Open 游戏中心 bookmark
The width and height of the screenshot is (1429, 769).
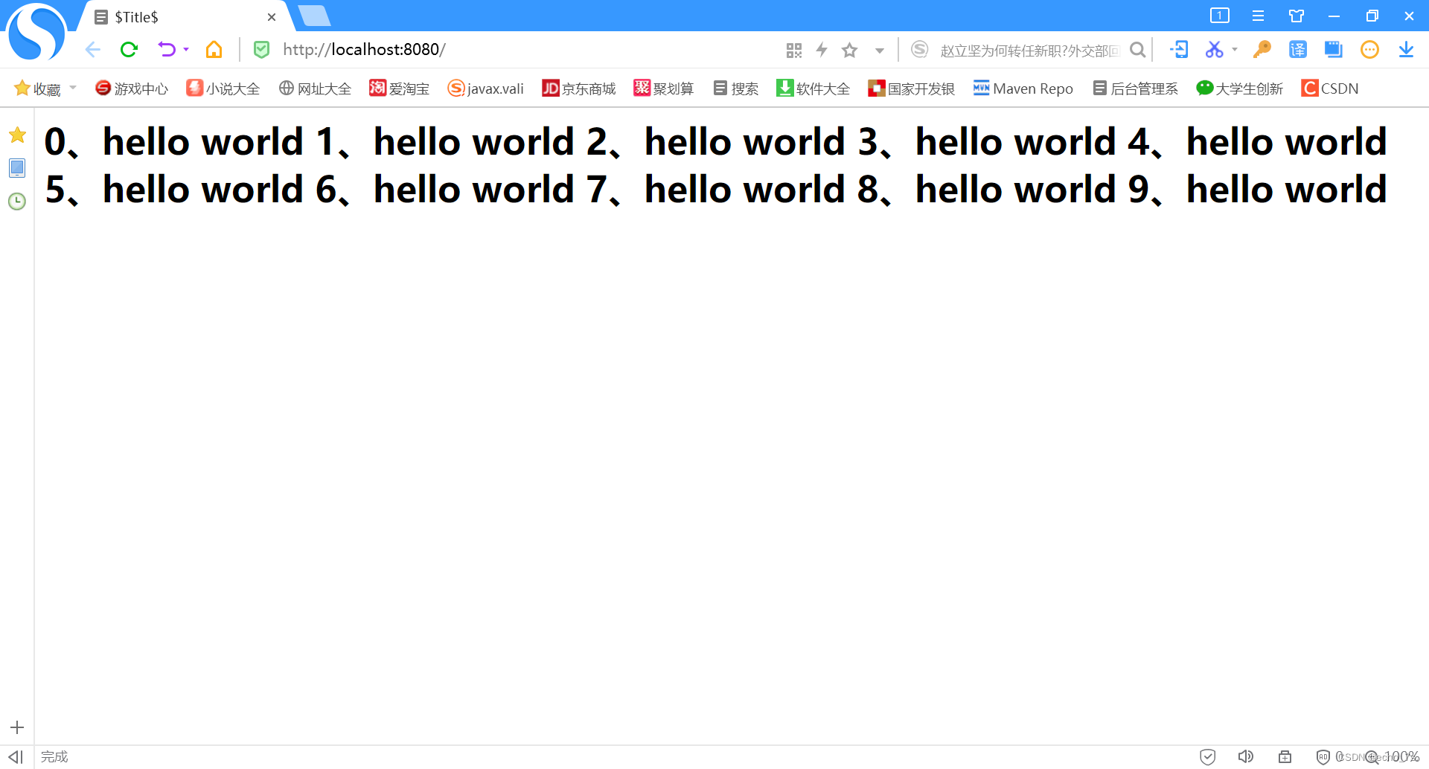pos(132,89)
